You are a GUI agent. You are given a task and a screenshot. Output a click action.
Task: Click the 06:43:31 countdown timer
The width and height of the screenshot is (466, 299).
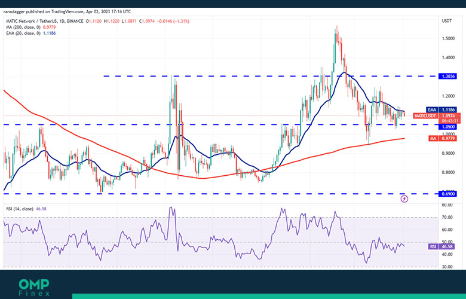click(x=450, y=121)
